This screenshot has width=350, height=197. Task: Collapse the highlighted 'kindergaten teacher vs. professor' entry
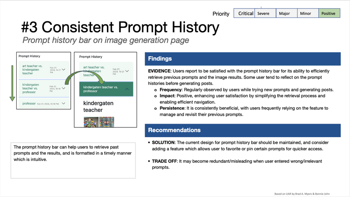click(127, 89)
